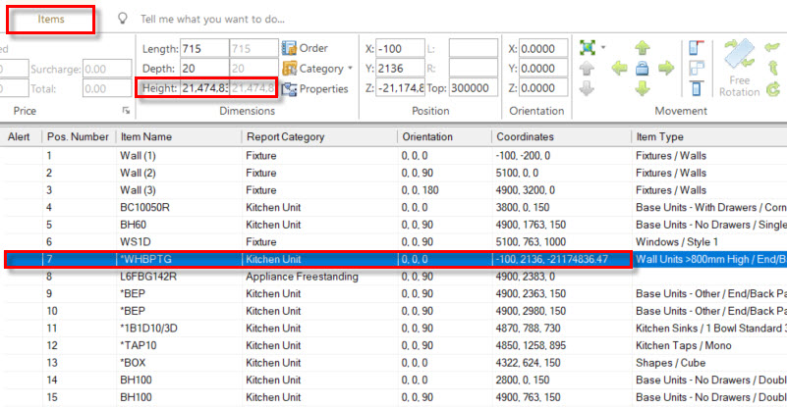Sort by Pos. Number column header
Image resolution: width=787 pixels, height=407 pixels.
(79, 137)
